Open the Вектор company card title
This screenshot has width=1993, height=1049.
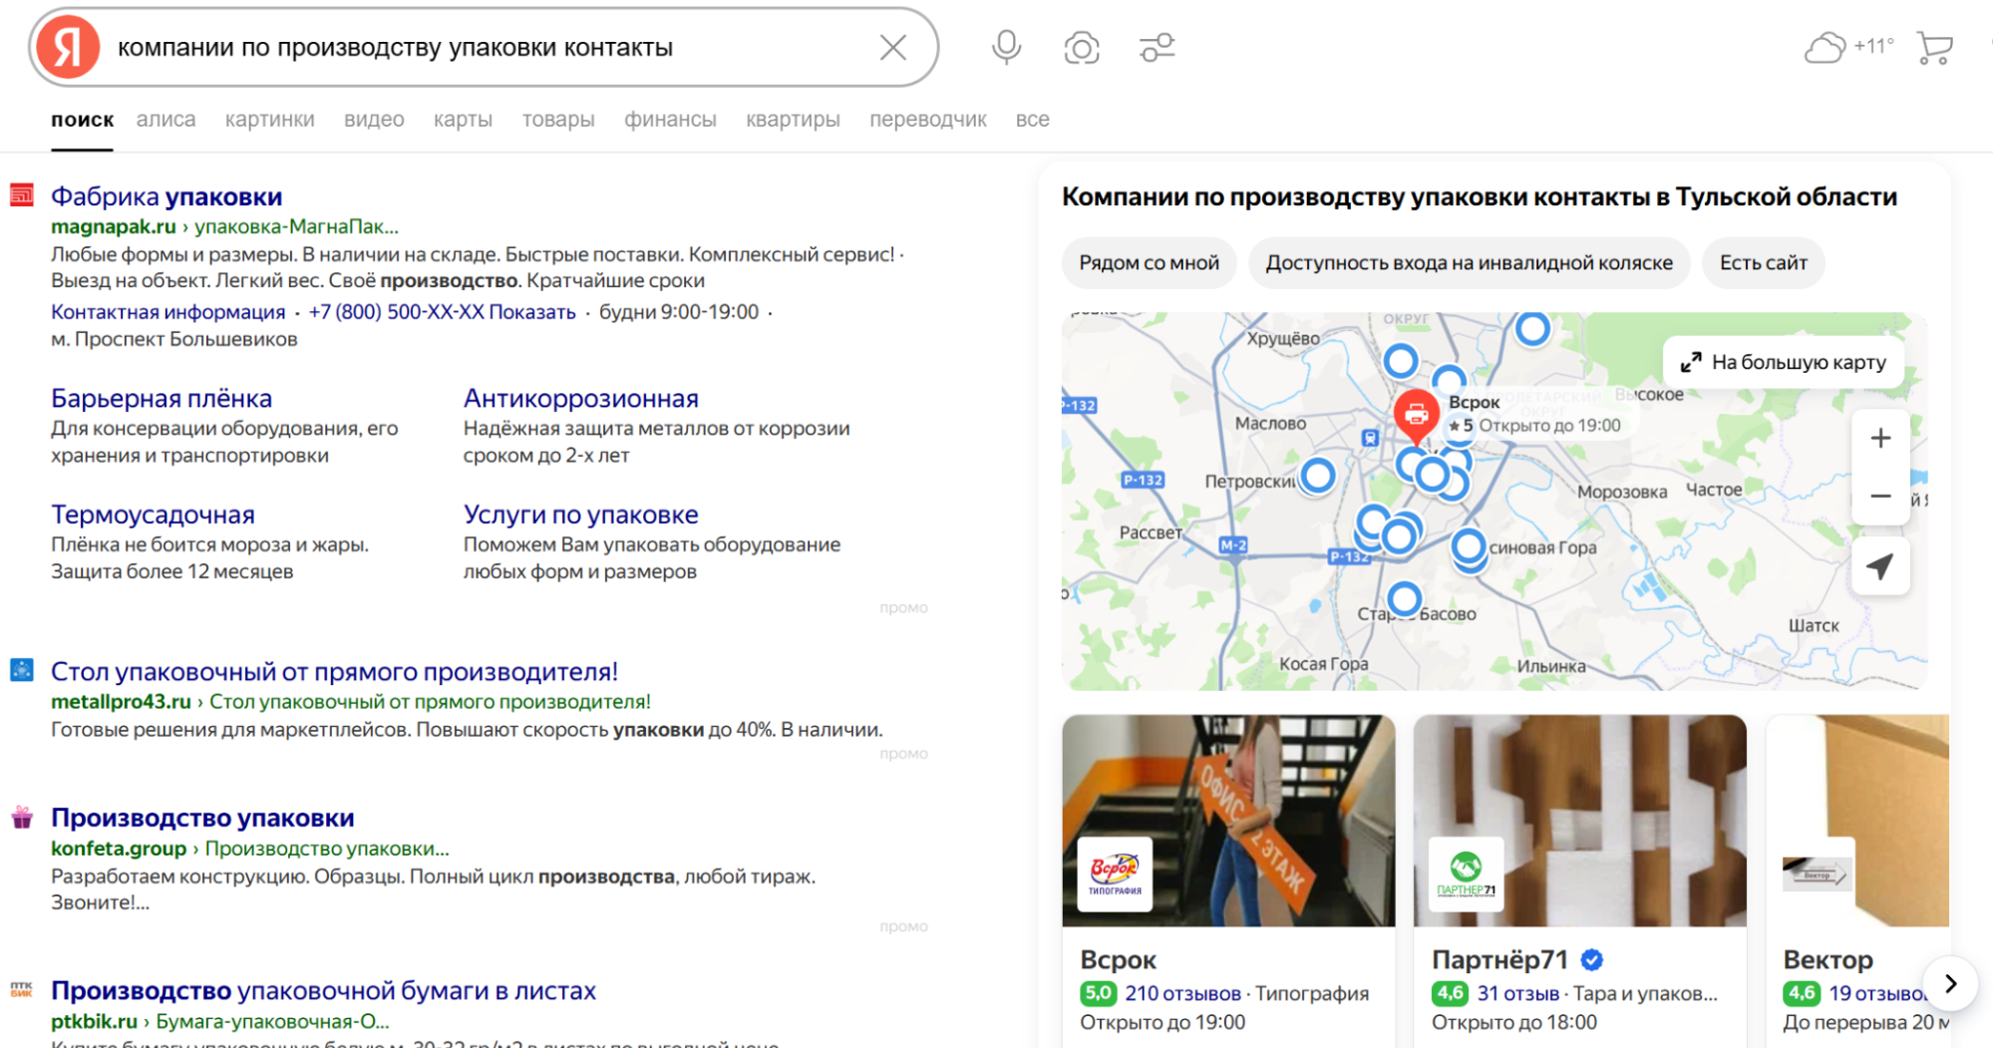(x=1828, y=960)
